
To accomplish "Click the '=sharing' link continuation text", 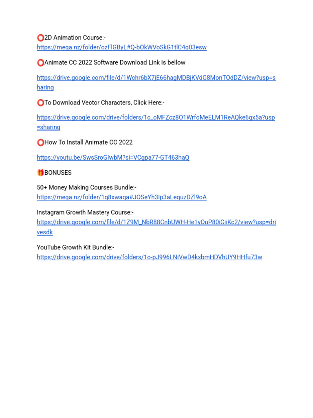I will point(48,127).
